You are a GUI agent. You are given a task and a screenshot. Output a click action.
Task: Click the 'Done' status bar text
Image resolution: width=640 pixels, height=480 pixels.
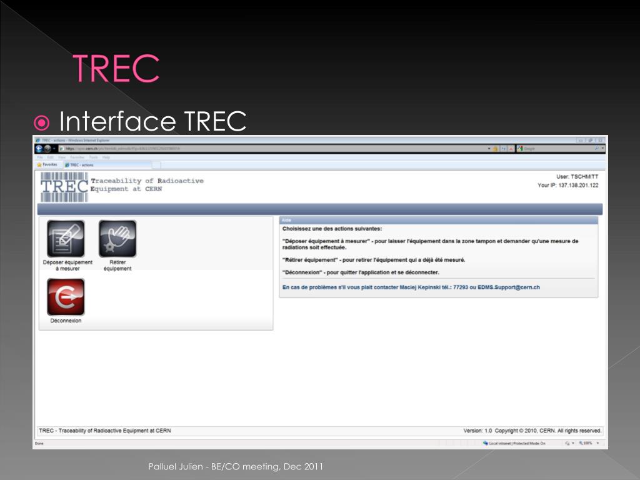[39, 443]
